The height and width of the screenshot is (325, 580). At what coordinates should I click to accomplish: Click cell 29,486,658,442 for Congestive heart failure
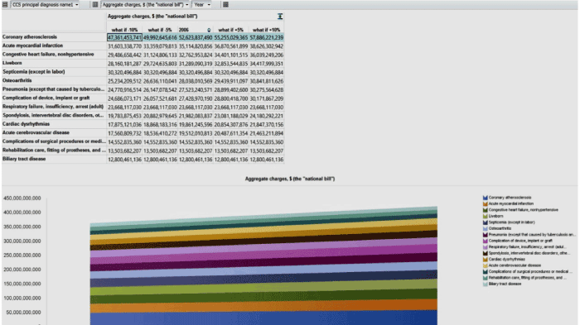tap(124, 55)
